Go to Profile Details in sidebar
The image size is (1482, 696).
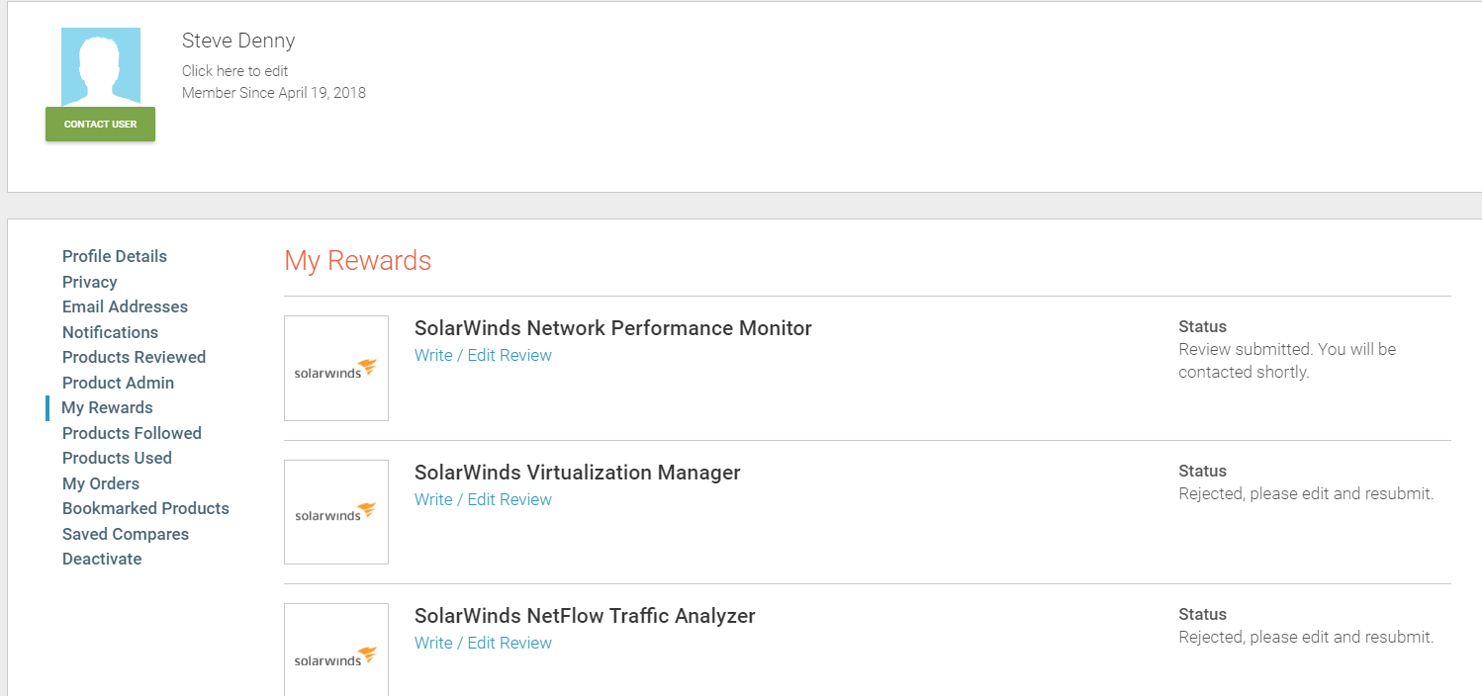(x=115, y=256)
